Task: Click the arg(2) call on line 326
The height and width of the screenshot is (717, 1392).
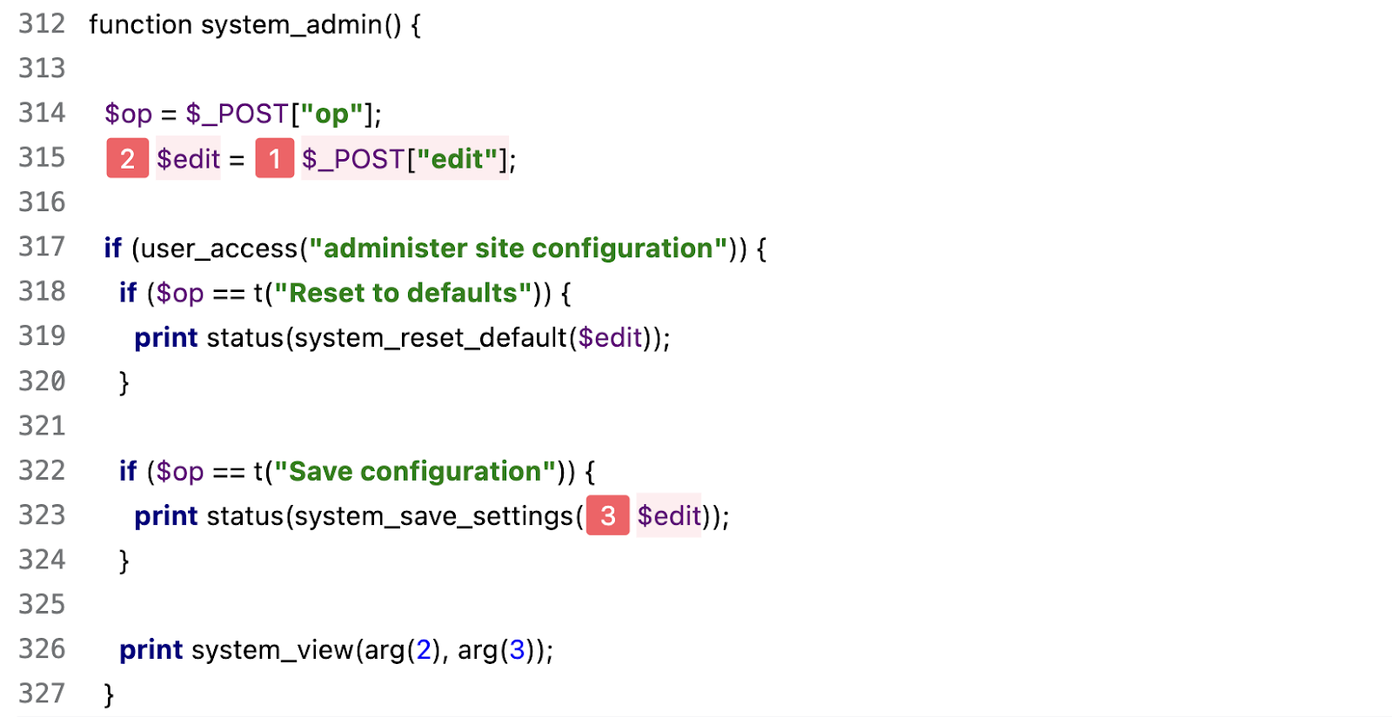Action: tap(403, 650)
